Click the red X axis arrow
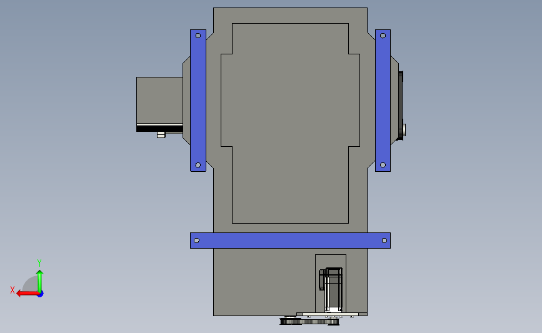The width and height of the screenshot is (542, 333). (x=28, y=293)
